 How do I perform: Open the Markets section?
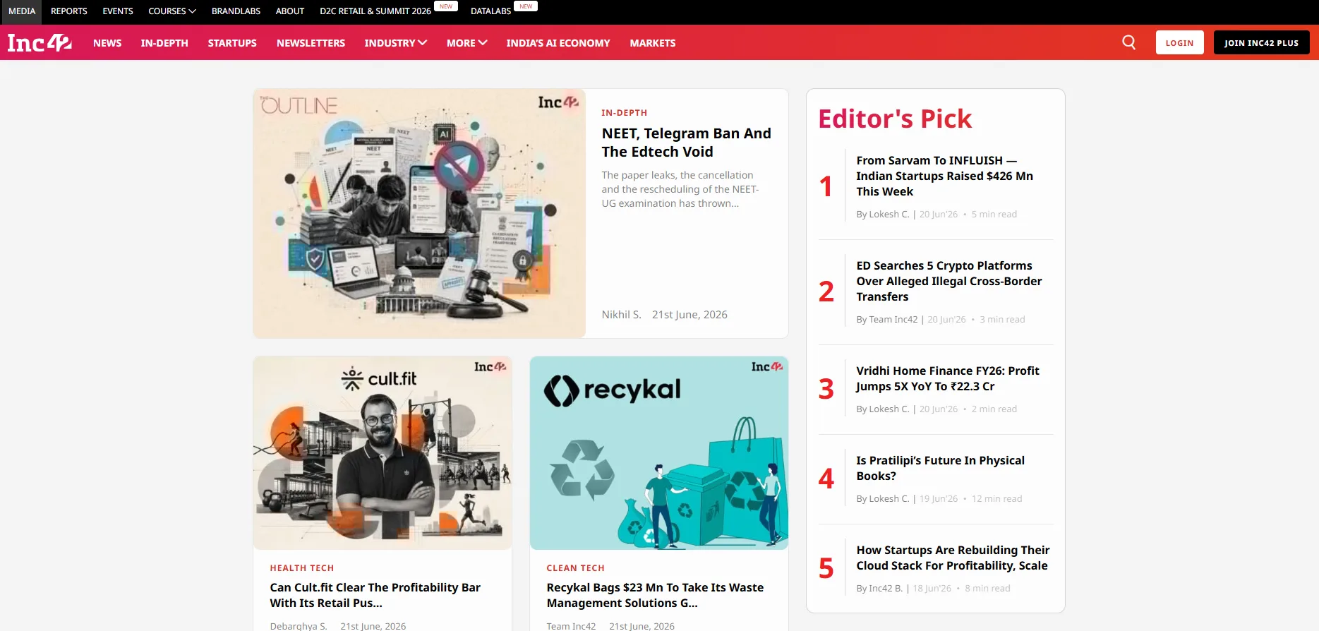point(653,43)
